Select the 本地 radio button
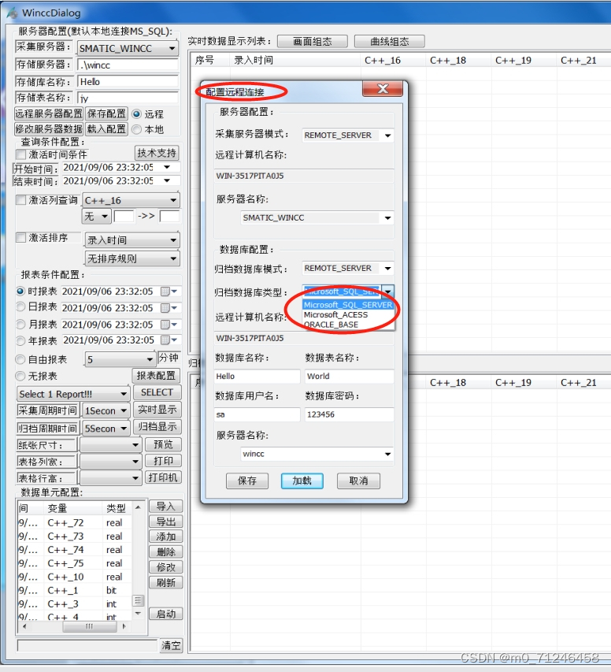The image size is (611, 672). point(137,129)
